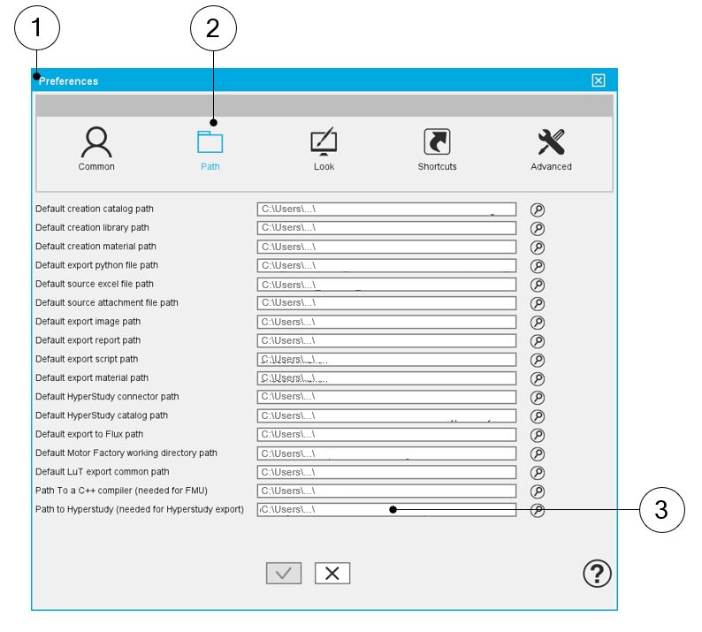The image size is (702, 632).
Task: Browse for C++ compiler path
Action: coord(537,491)
